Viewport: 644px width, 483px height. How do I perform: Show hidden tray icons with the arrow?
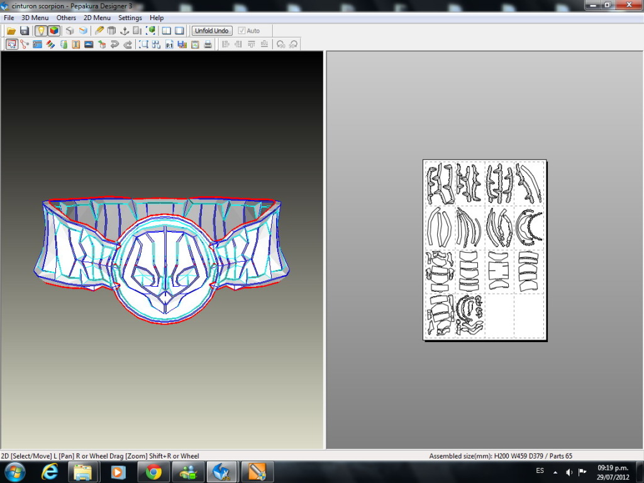point(555,472)
